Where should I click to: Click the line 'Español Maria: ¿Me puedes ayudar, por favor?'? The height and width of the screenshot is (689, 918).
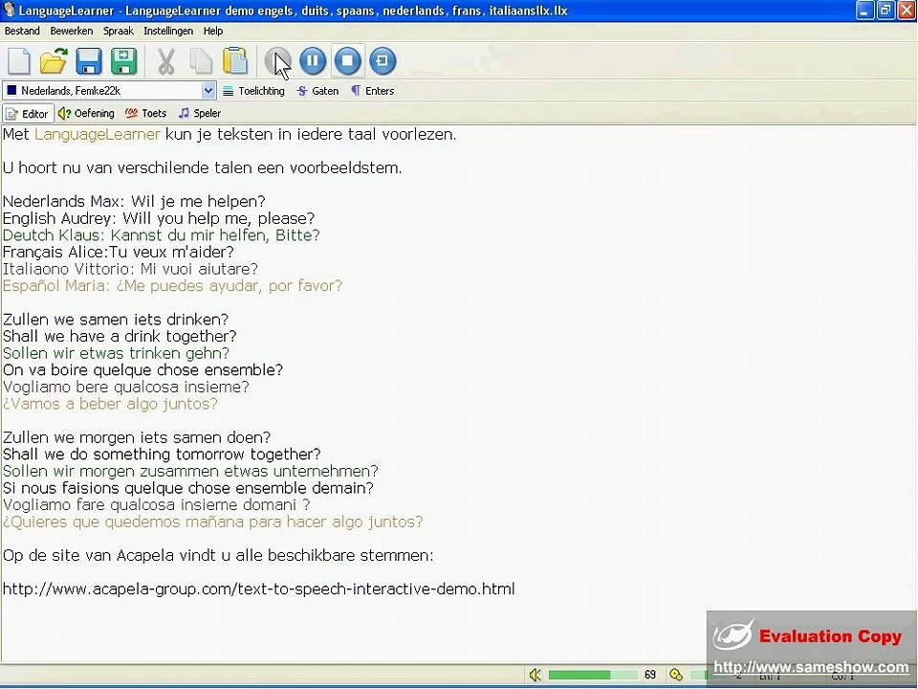(173, 286)
